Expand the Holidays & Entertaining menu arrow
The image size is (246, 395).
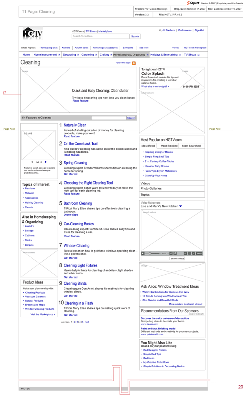[180, 55]
